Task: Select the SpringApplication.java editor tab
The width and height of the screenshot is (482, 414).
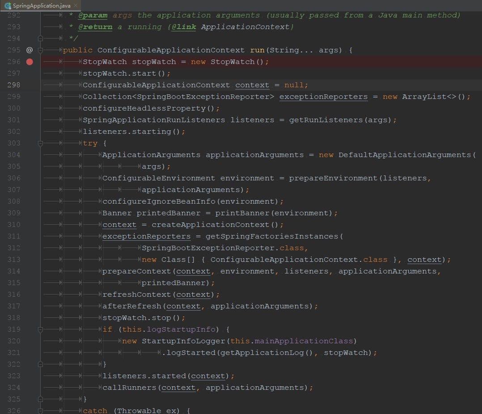Action: pyautogui.click(x=40, y=5)
